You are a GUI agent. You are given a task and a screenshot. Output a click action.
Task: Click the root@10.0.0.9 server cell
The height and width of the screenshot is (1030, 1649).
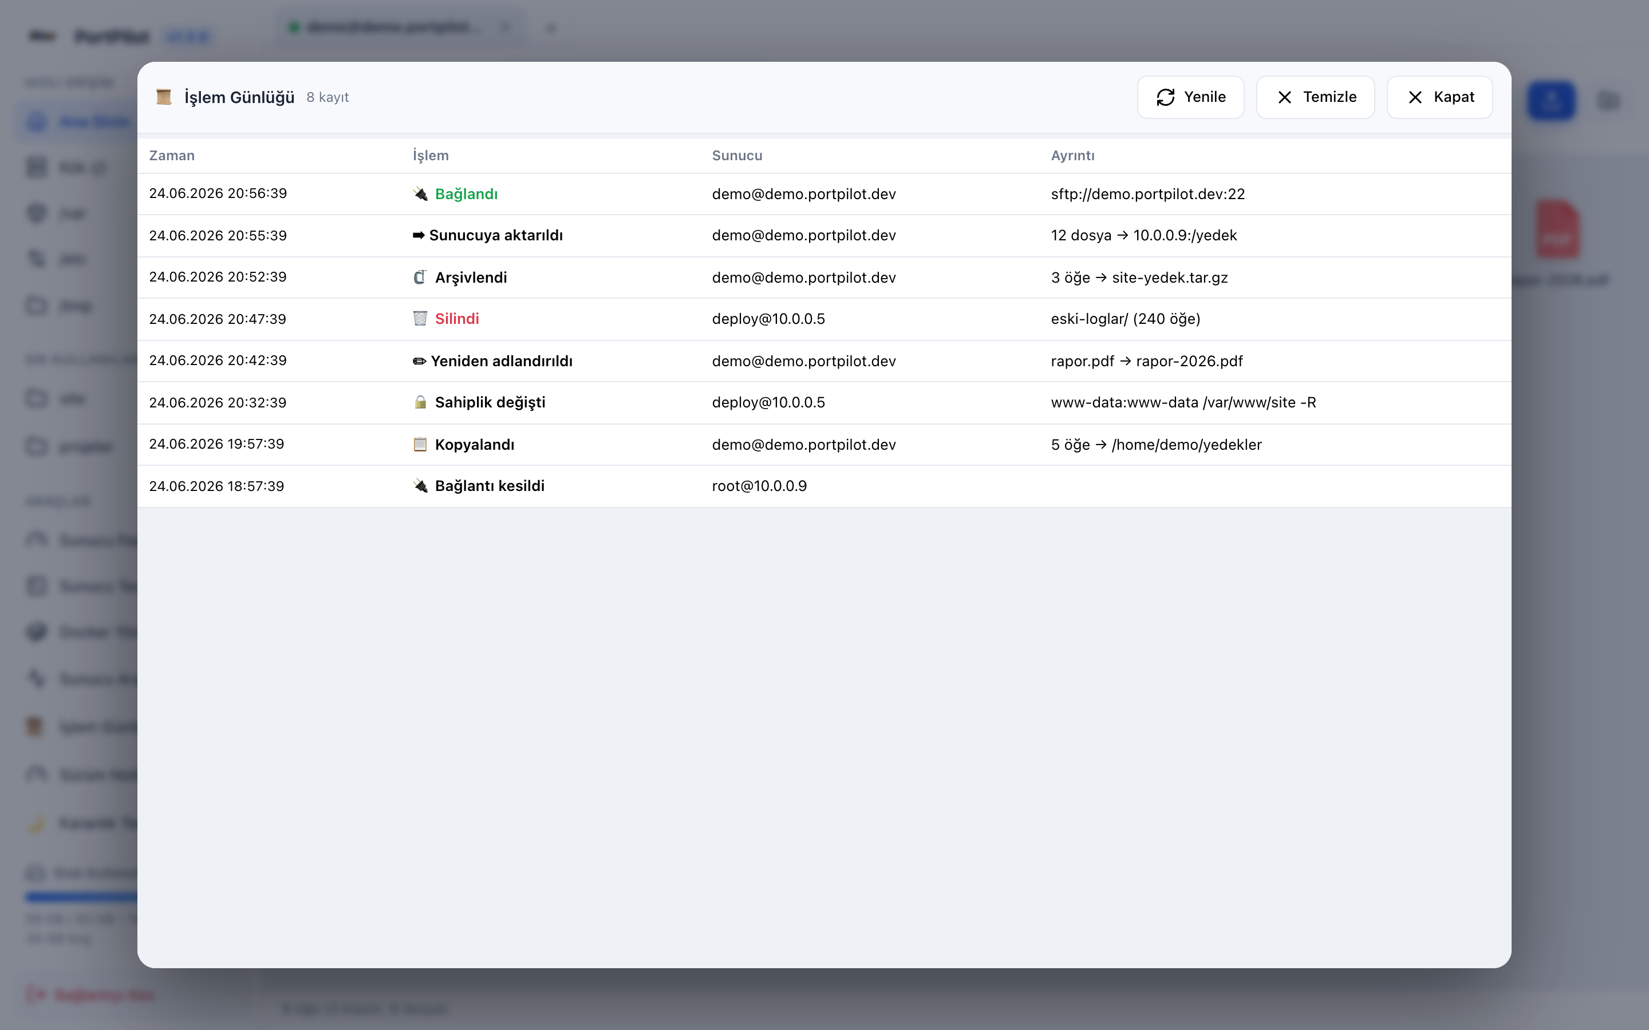(x=759, y=486)
